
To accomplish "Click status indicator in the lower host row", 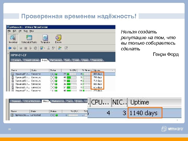I will point(54,115).
